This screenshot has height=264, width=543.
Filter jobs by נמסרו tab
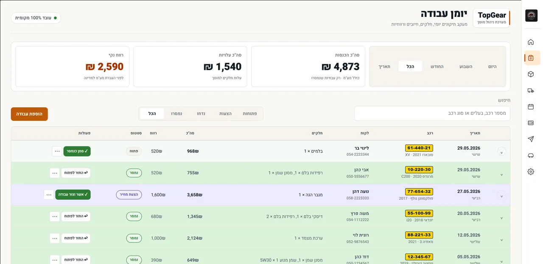click(176, 113)
